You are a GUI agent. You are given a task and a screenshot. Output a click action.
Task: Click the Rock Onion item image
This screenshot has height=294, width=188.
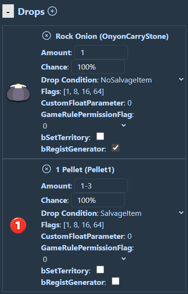pos(18,93)
